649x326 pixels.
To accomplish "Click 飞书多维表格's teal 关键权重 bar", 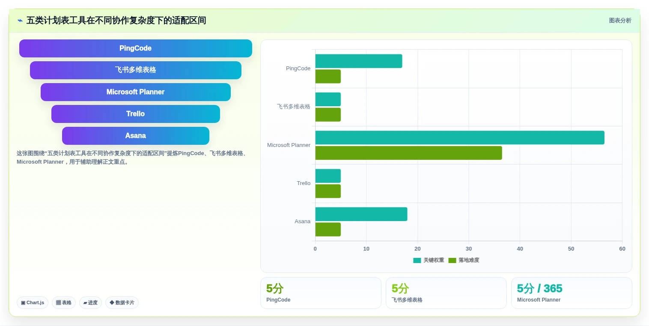I will coord(328,99).
